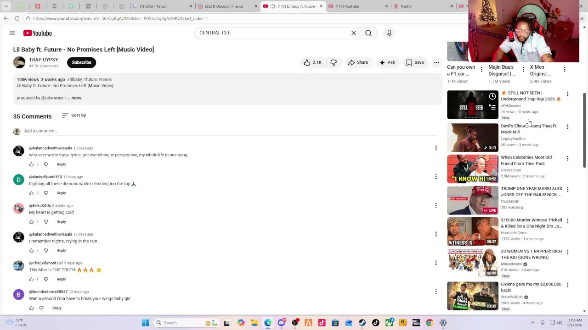Open the 20 WOMEN VS 1 RAPPER video title
Image resolution: width=588 pixels, height=330 pixels.
click(531, 254)
